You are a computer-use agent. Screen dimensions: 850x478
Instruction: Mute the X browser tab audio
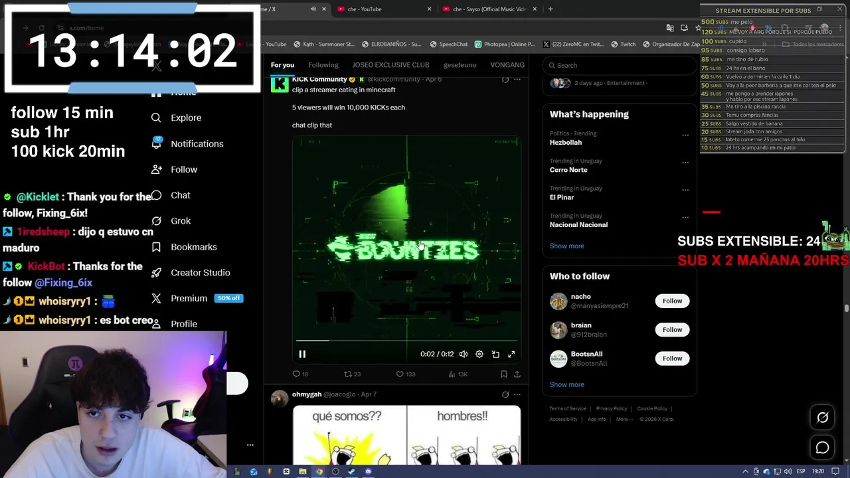[313, 9]
